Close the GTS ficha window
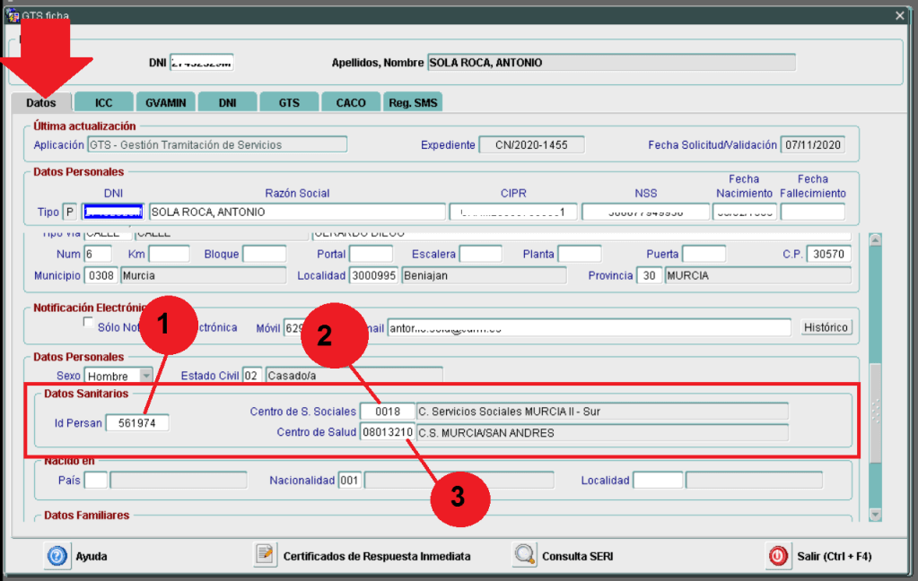Screen dimensions: 918x581 pyautogui.click(x=900, y=15)
